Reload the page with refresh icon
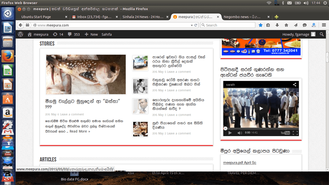The height and width of the screenshot is (185, 329). 196,25
